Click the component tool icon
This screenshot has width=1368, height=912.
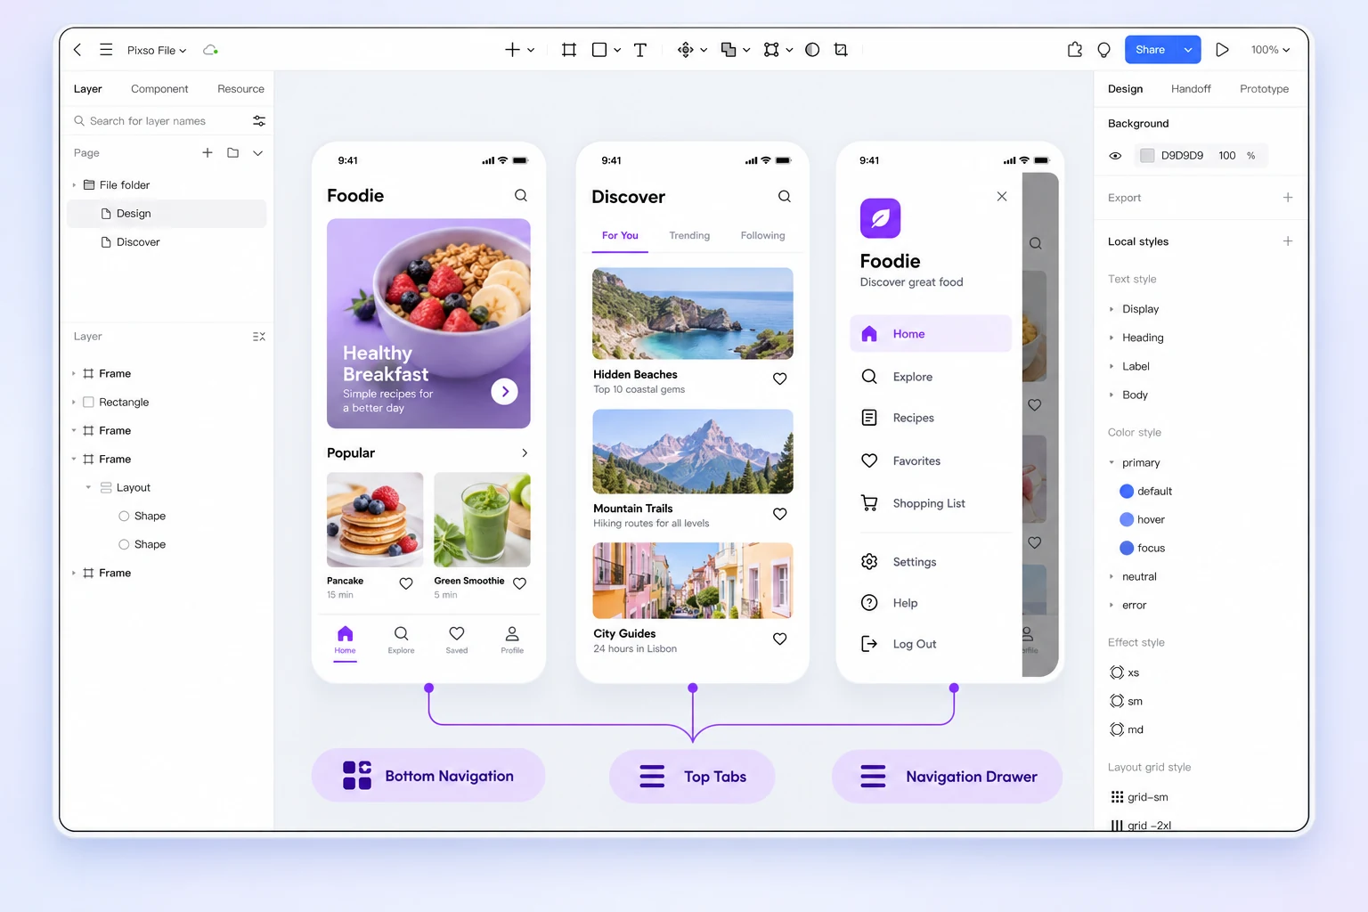pyautogui.click(x=685, y=50)
